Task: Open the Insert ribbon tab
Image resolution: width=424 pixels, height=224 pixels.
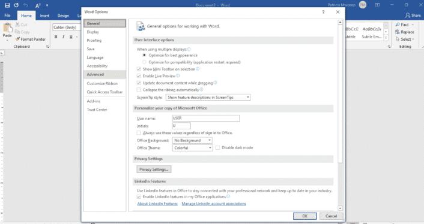Action: tap(44, 16)
